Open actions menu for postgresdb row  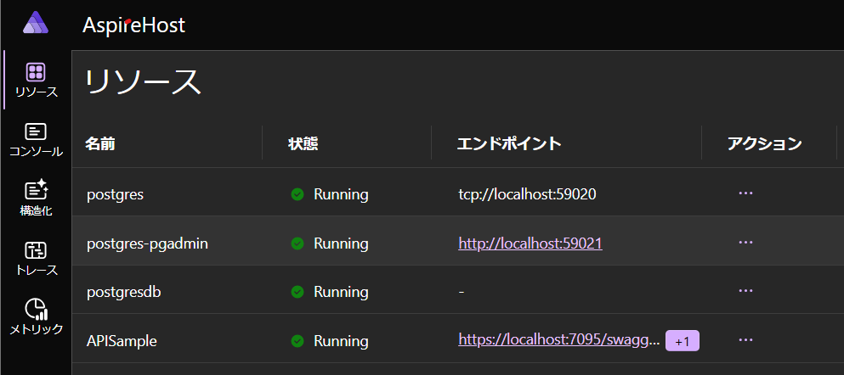745,291
